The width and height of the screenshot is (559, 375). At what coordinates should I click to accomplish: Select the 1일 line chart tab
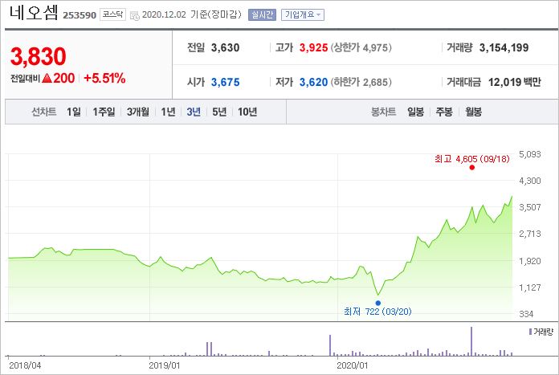(x=74, y=112)
